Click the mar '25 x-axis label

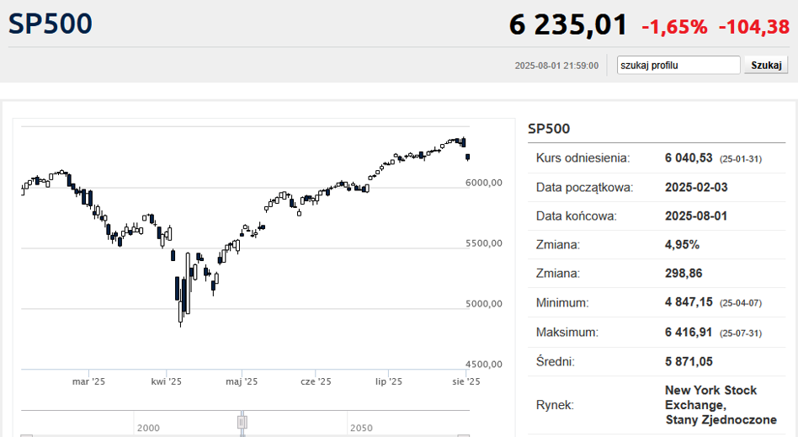[88, 381]
